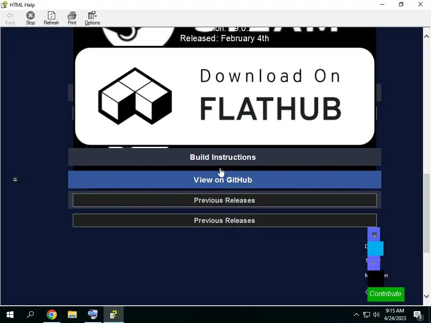
Task: Open the network status tray icon
Action: pos(367,315)
